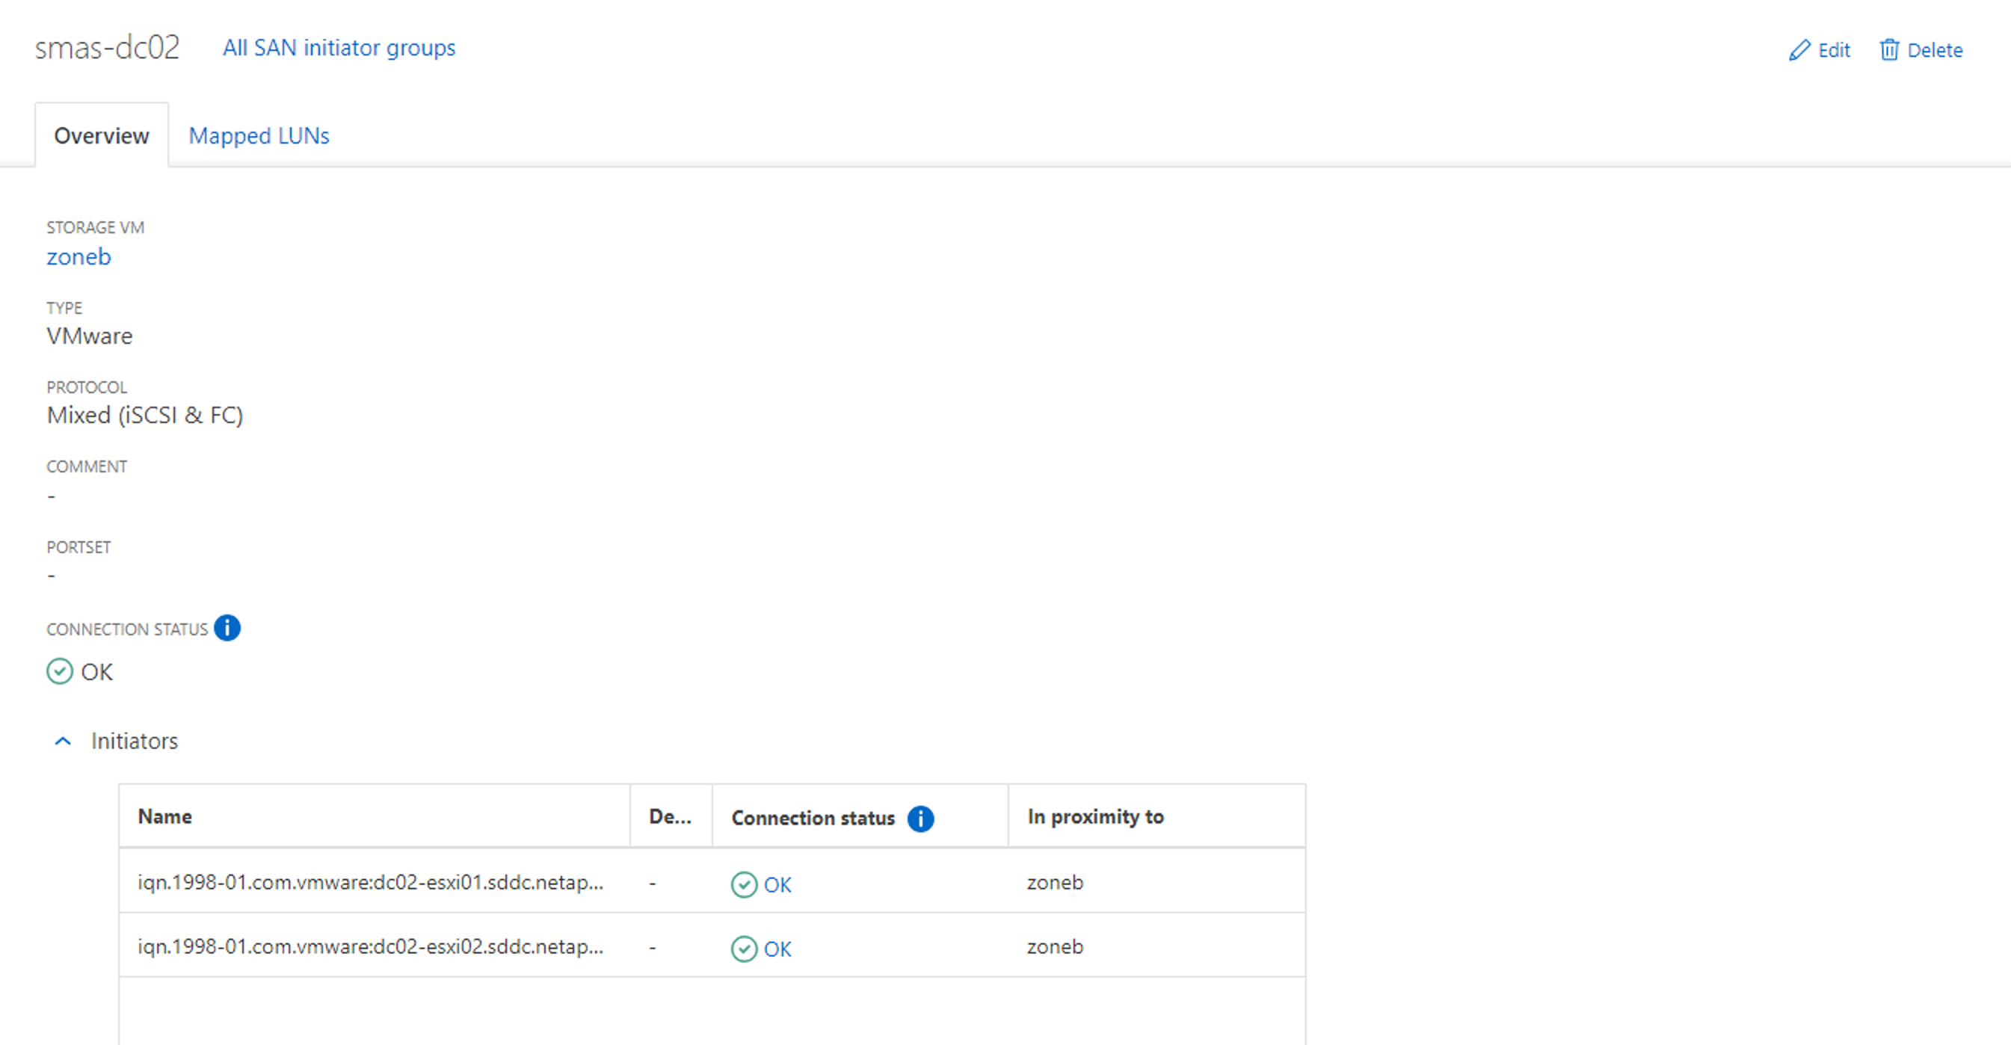Click the Name column header
The height and width of the screenshot is (1045, 2011).
164,816
